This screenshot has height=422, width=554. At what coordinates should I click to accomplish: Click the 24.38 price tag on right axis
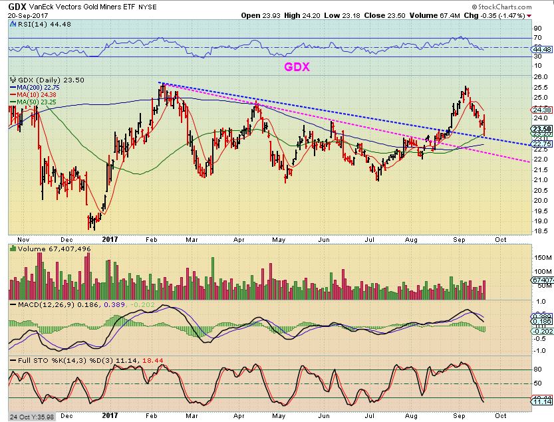click(x=542, y=110)
